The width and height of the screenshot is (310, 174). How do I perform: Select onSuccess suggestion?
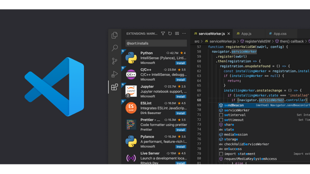(x=264, y=149)
